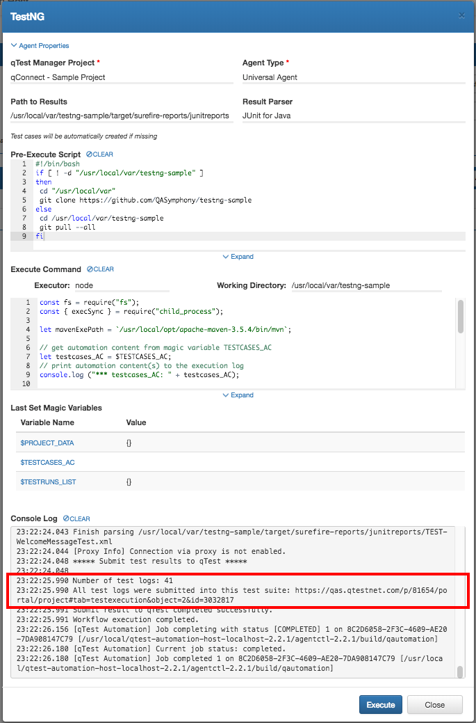Close the TestNG dialog with X
The width and height of the screenshot is (476, 723).
coord(461,16)
